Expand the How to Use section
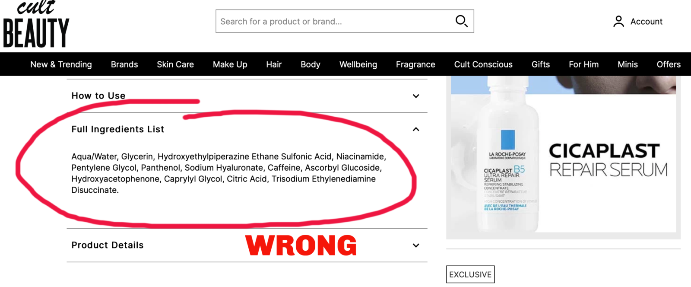 247,96
